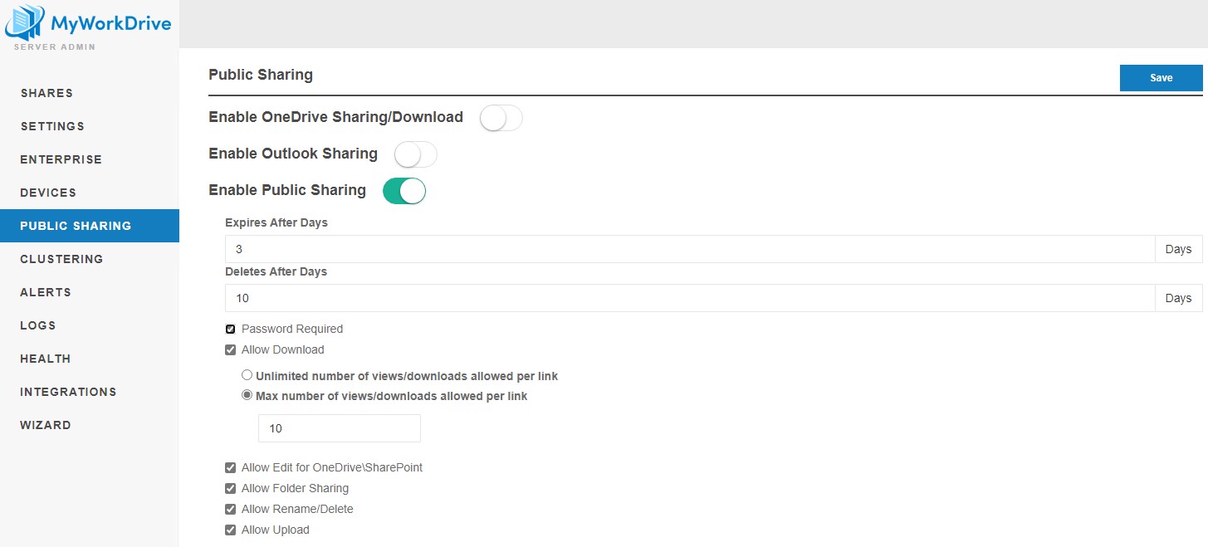Open the Enterprise sidebar item
Screen dimensions: 1208x547
coord(61,159)
